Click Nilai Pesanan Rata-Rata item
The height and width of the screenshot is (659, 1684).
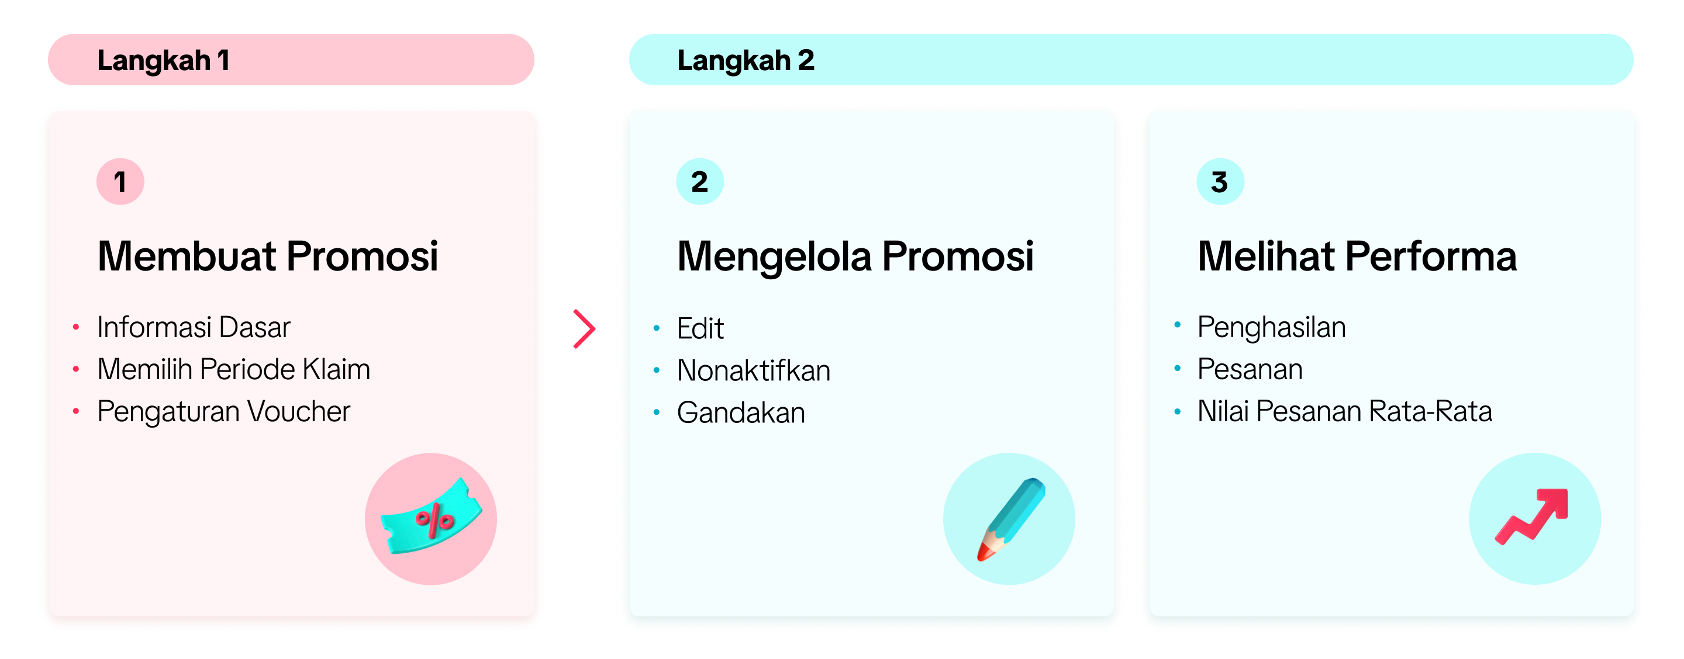pyautogui.click(x=1344, y=411)
